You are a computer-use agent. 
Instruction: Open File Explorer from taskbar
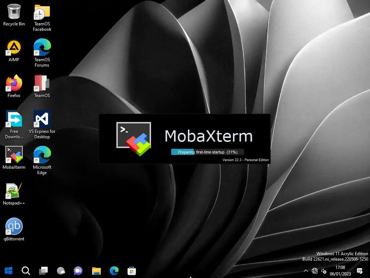(96, 271)
